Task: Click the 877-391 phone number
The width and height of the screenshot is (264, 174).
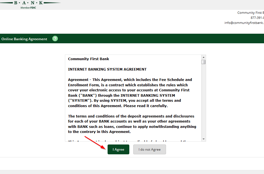Action: tap(257, 18)
